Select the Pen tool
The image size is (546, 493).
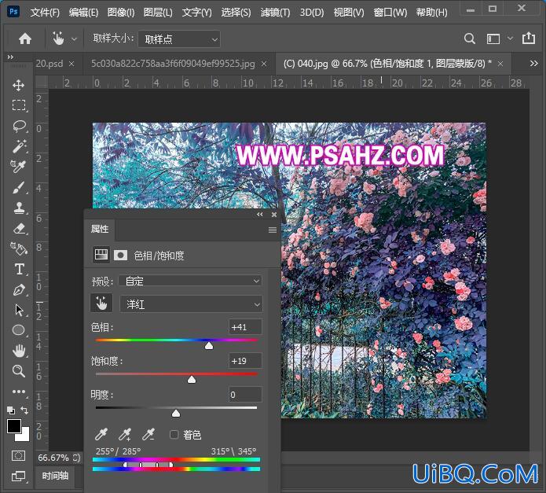pyautogui.click(x=19, y=290)
